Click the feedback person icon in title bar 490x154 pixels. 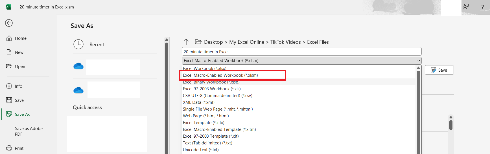coord(466,7)
